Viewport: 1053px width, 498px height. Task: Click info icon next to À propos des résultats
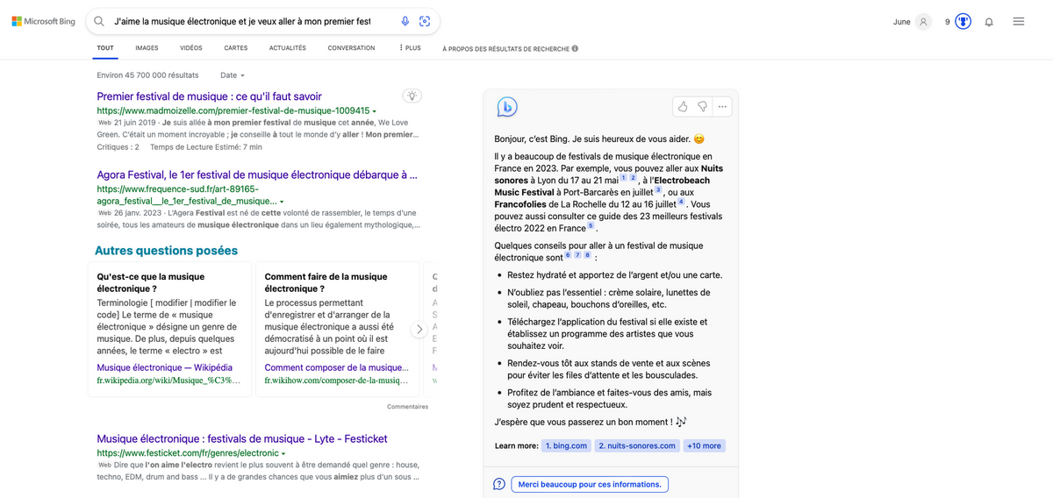click(x=575, y=48)
